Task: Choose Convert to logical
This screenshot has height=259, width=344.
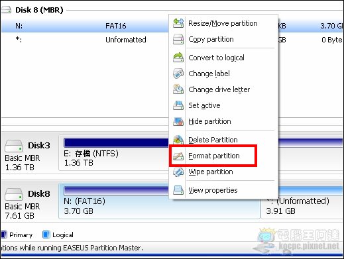Action: point(223,58)
